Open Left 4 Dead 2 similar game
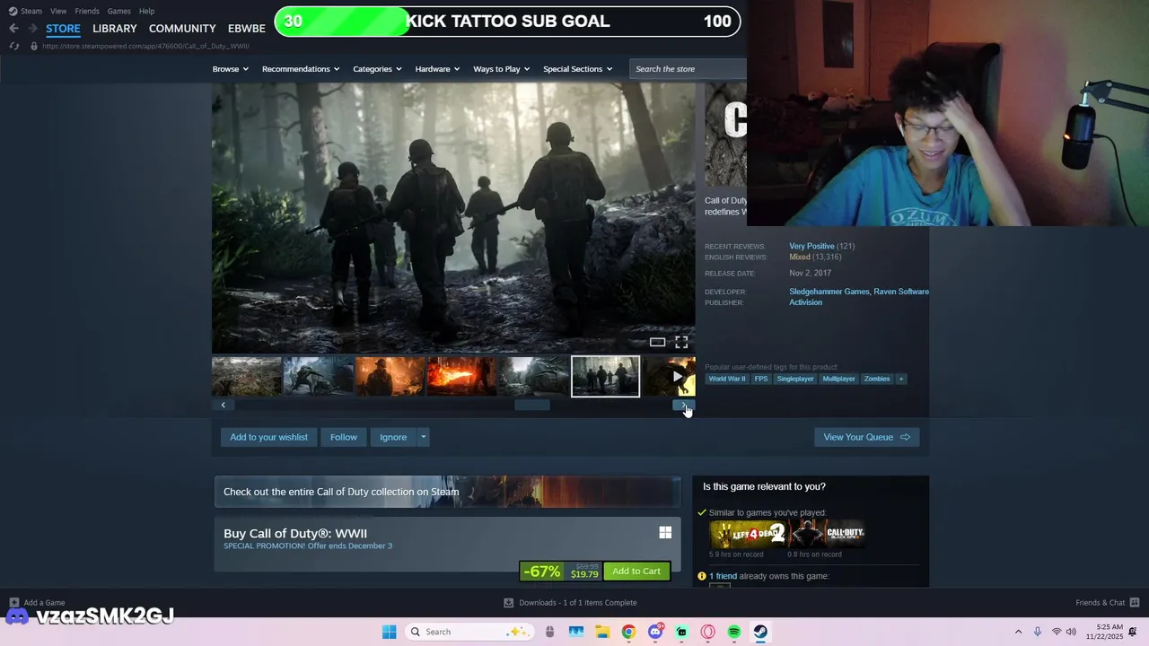Viewport: 1149px width, 646px height. [747, 534]
